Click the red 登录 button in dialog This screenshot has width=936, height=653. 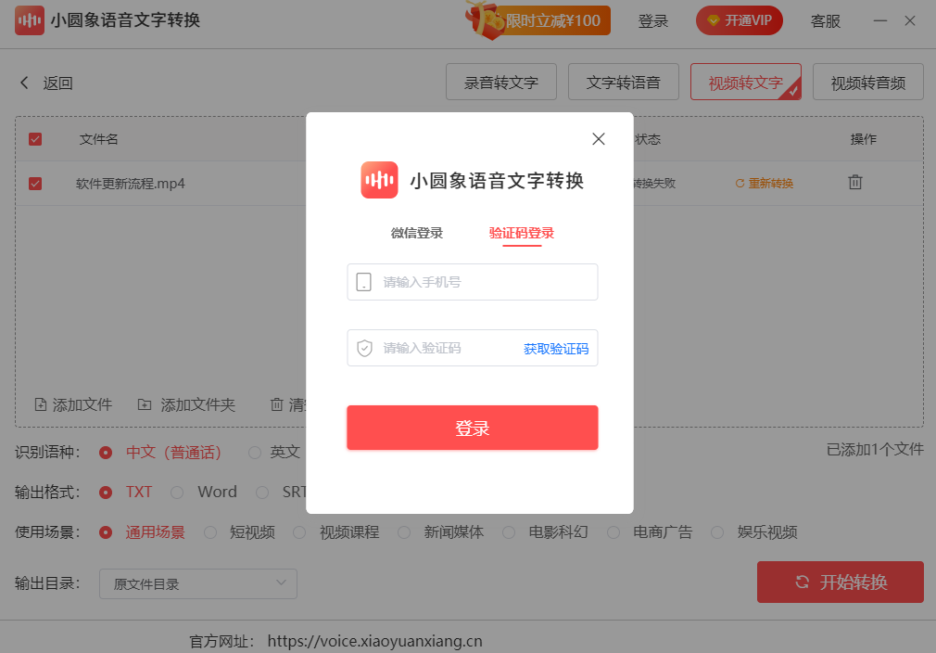click(473, 428)
